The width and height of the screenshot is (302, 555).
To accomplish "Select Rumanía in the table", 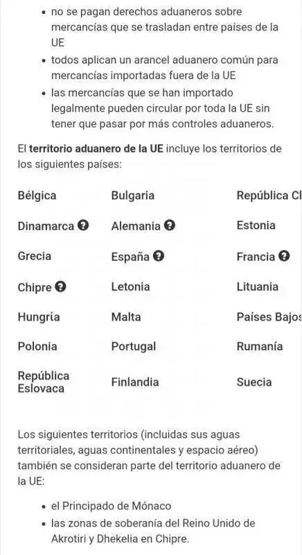I will point(260,346).
